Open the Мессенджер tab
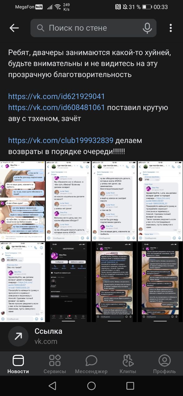The height and width of the screenshot is (396, 183). (x=91, y=364)
